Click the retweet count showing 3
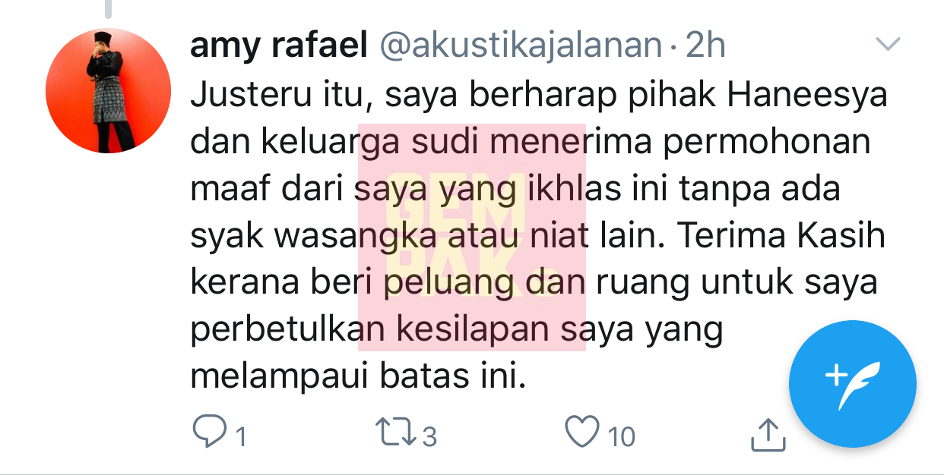 [x=429, y=437]
